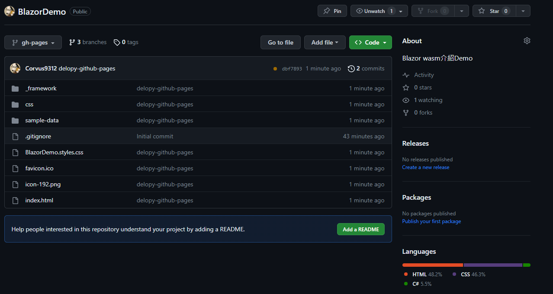The height and width of the screenshot is (294, 553).
Task: Open the Corvus9312 author profile link
Action: (41, 68)
